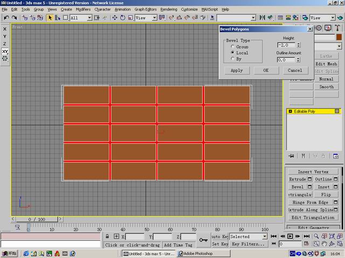The width and height of the screenshot is (345, 258).
Task: Open the Rendering menu
Action: pyautogui.click(x=169, y=9)
